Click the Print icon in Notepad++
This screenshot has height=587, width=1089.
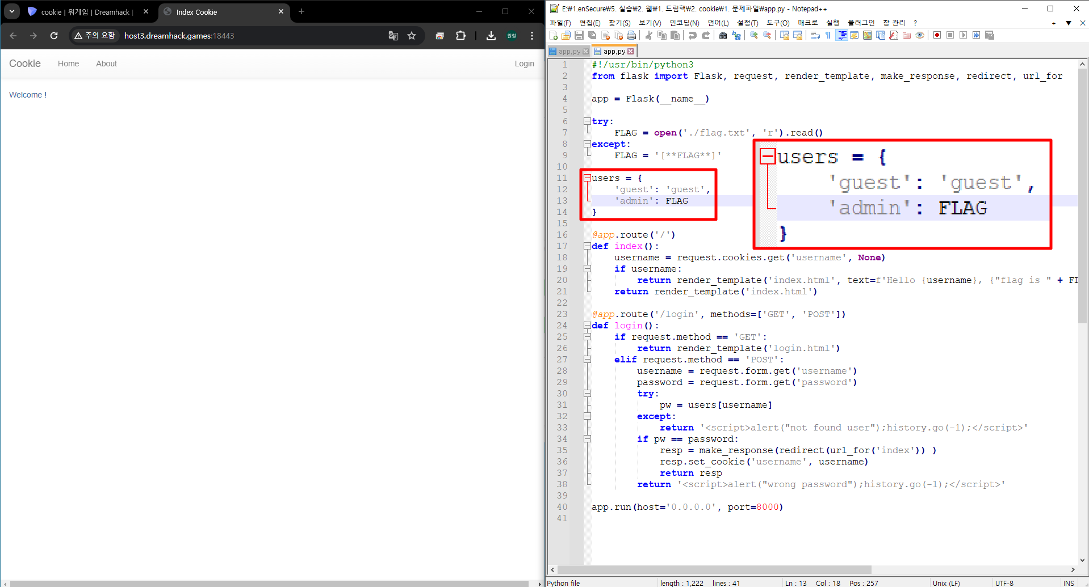point(631,35)
